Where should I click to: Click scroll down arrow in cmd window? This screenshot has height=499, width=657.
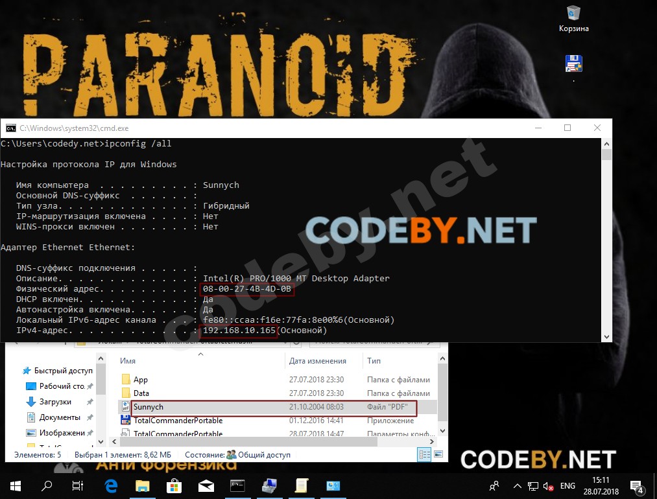pyautogui.click(x=606, y=337)
